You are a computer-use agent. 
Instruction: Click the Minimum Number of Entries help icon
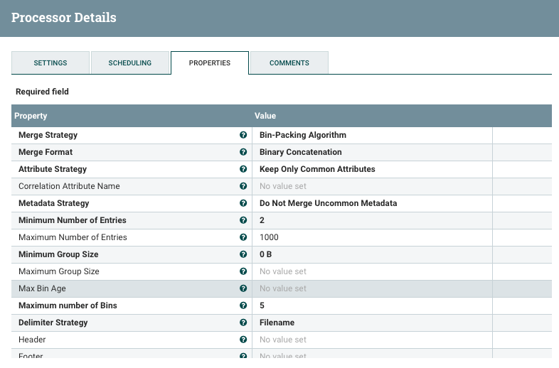(243, 220)
